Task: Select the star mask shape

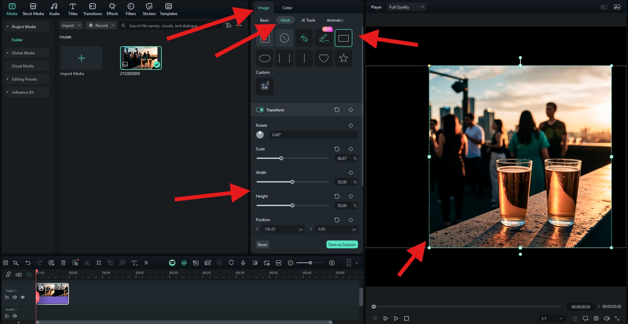Action: [344, 58]
